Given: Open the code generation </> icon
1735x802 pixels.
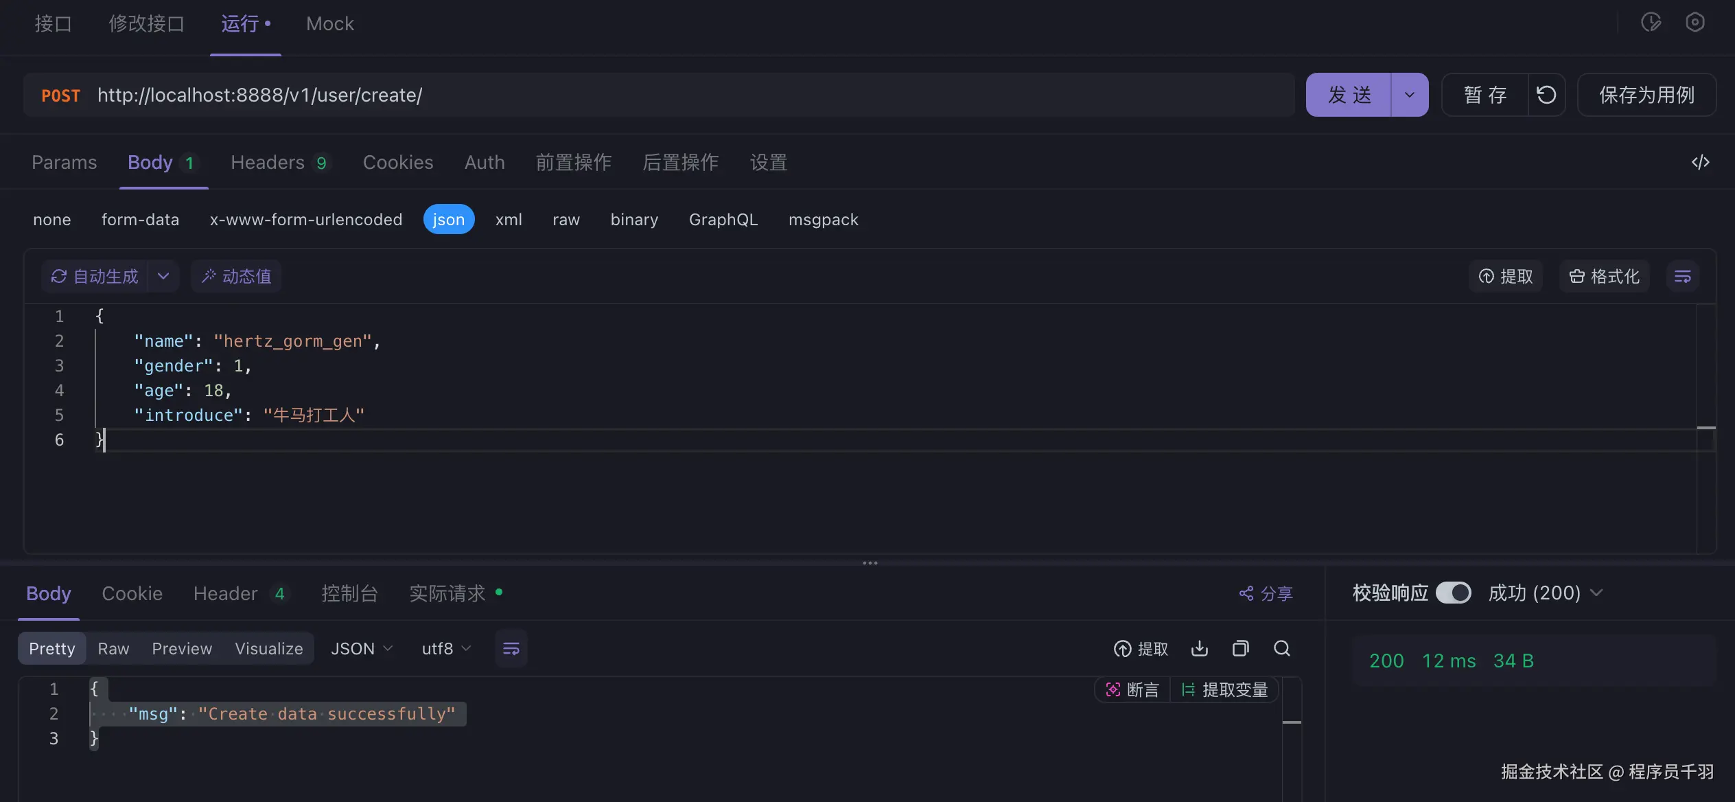Looking at the screenshot, I should (x=1700, y=162).
